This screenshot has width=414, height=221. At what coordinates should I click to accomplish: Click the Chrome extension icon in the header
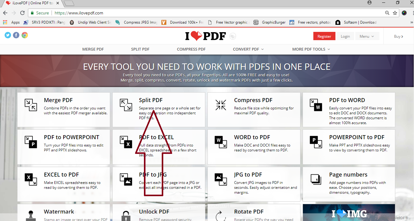(25, 35)
